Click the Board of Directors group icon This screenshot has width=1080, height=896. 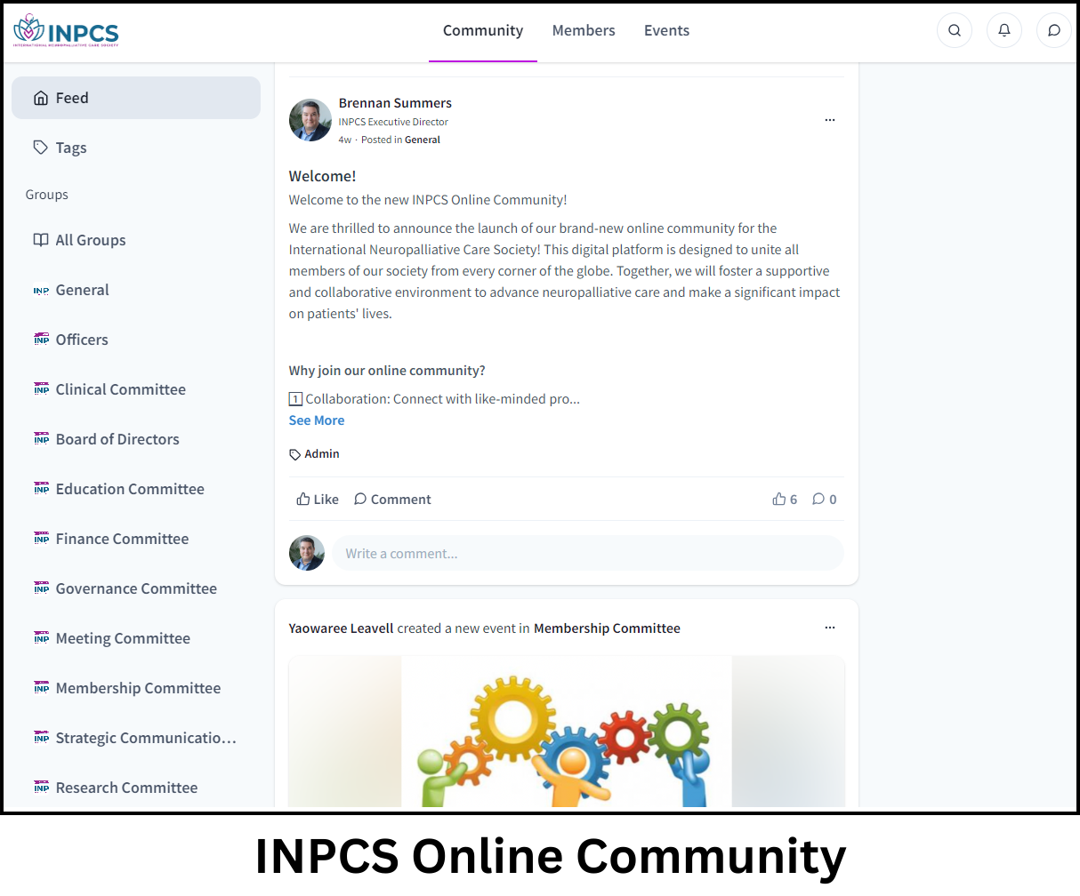[x=41, y=439]
